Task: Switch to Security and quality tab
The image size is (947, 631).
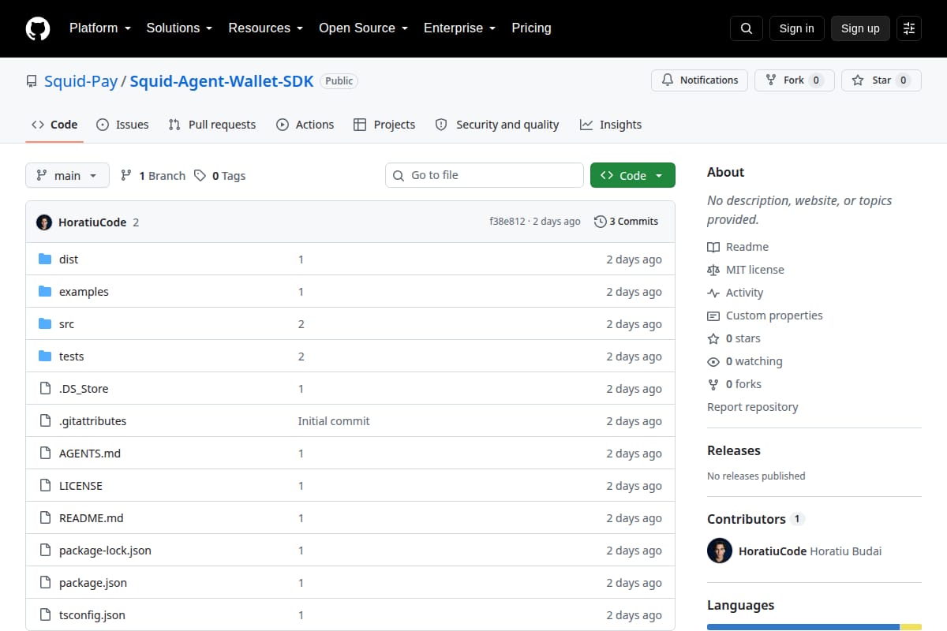Action: coord(497,125)
